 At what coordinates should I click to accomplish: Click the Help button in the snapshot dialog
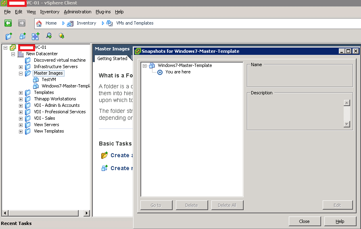pyautogui.click(x=340, y=221)
